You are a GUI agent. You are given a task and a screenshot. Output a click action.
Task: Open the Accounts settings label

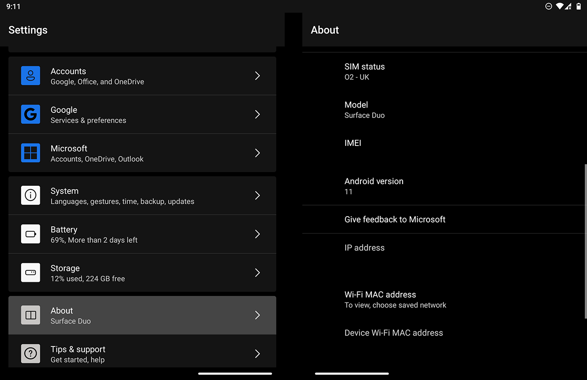click(68, 71)
